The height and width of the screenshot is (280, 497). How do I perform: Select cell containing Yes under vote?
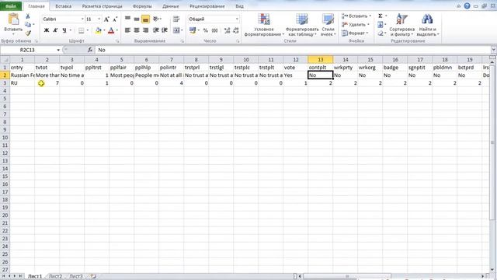295,75
